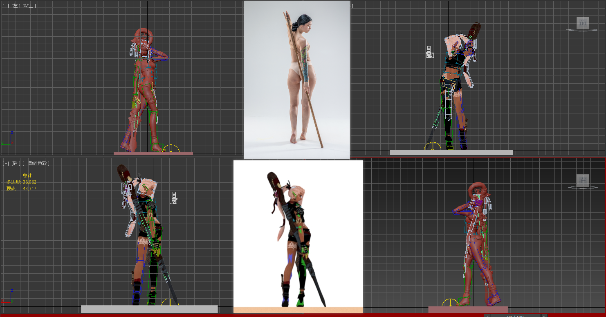The height and width of the screenshot is (317, 606).
Task: Open the [+] menu of the 左 viewport
Action: click(5, 6)
